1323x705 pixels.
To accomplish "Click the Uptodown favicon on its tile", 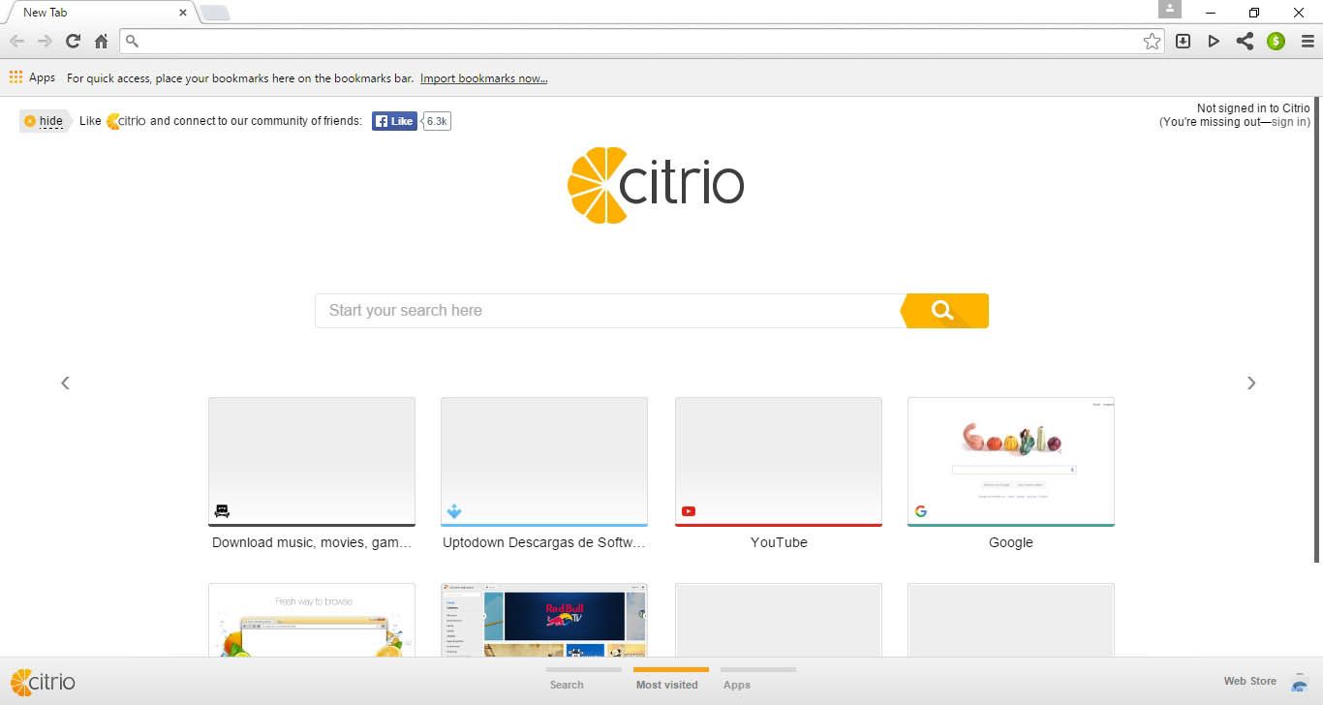I will tap(454, 511).
